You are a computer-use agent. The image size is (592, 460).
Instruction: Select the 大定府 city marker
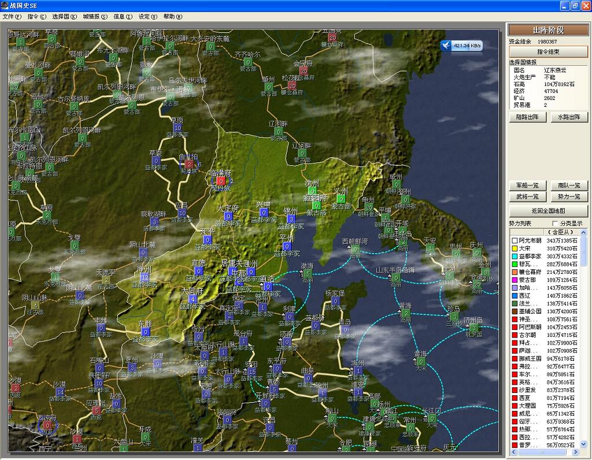pos(228,216)
